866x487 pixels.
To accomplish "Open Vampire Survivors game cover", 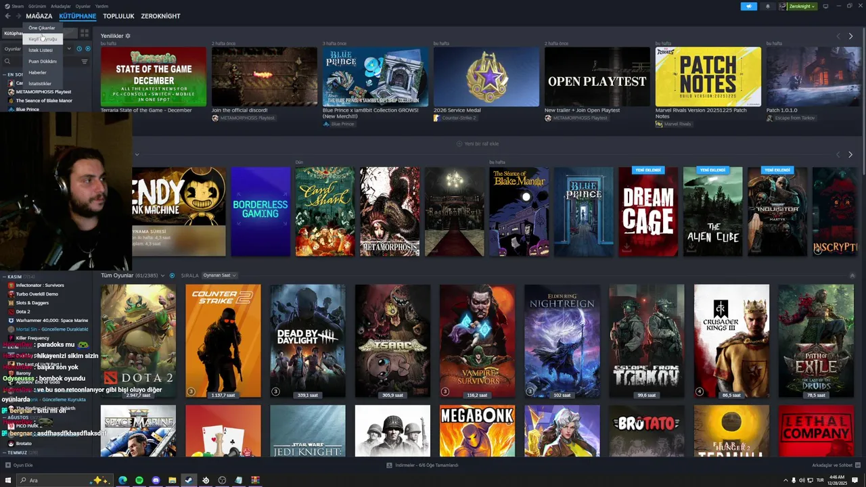I will coord(477,341).
